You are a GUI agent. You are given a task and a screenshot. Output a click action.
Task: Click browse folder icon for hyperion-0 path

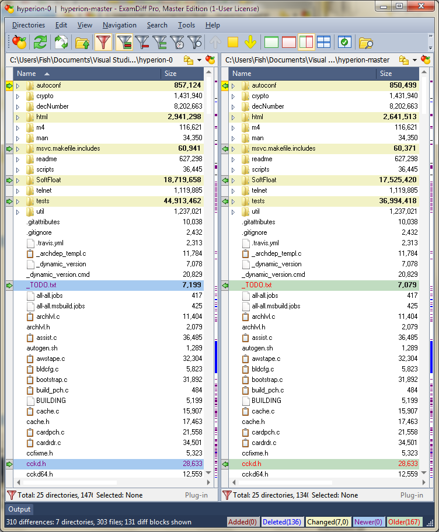pyautogui.click(x=189, y=60)
